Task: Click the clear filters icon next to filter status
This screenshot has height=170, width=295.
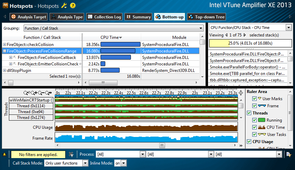Action: pos(71,154)
